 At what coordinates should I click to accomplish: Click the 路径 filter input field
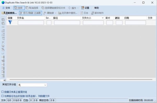[x=67, y=22]
